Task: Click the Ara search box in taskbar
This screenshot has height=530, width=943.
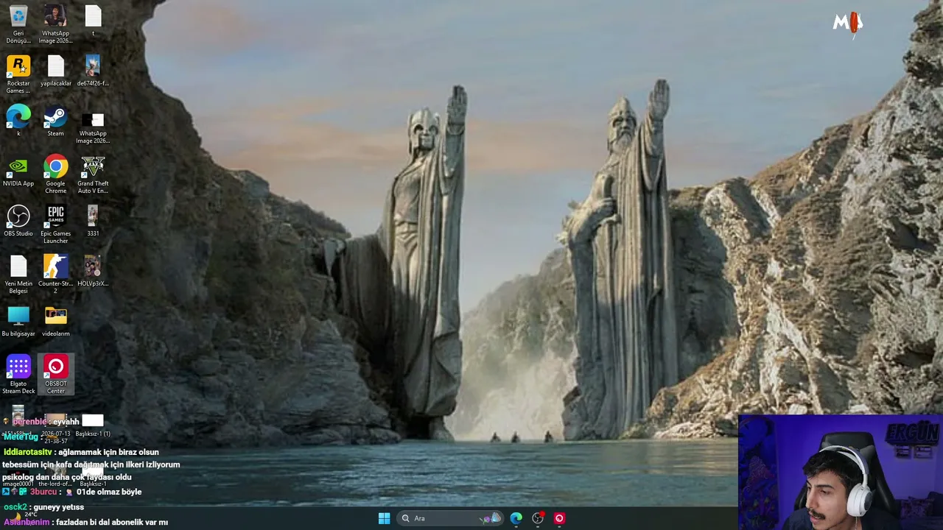Action: pos(450,518)
